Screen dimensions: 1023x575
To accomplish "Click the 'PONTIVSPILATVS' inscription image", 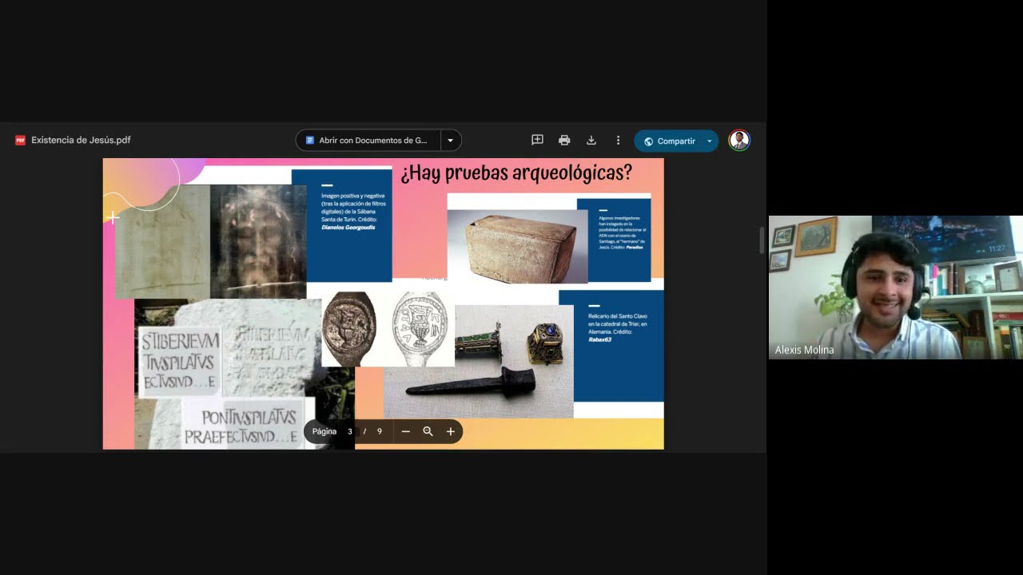I will coord(243,425).
